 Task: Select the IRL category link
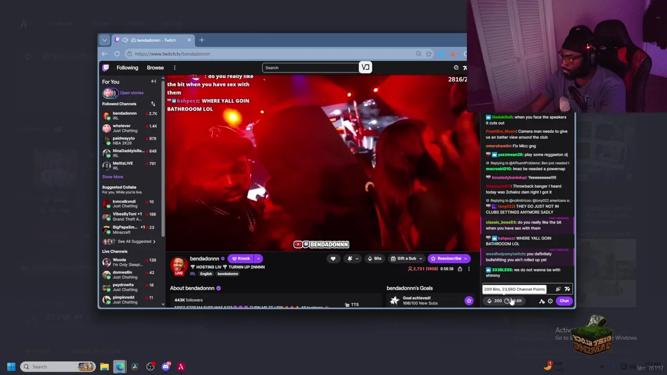click(x=192, y=274)
